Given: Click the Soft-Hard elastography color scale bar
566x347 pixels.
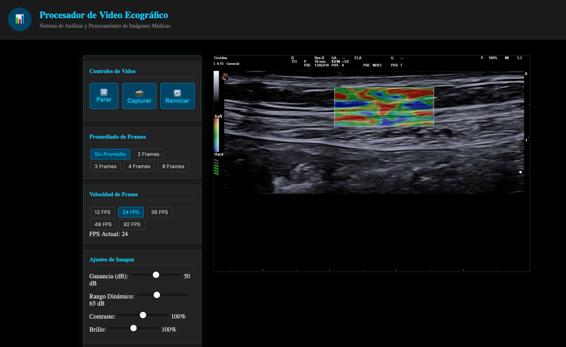Looking at the screenshot, I should click(x=216, y=135).
